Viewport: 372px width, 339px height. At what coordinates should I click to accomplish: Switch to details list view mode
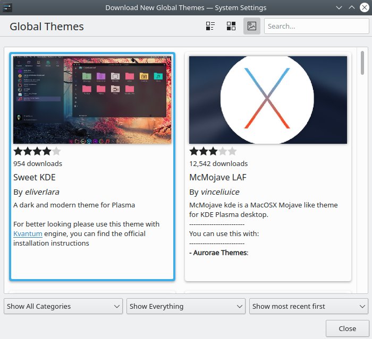pos(210,26)
